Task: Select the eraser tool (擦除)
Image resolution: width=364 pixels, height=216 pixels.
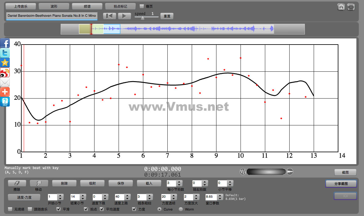Action: [x=17, y=183]
